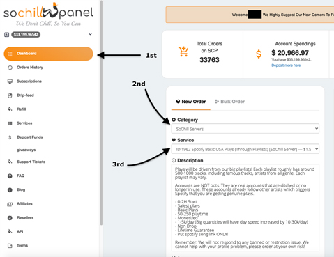
Task: Switch to the Bulk Order tab
Action: (x=230, y=102)
